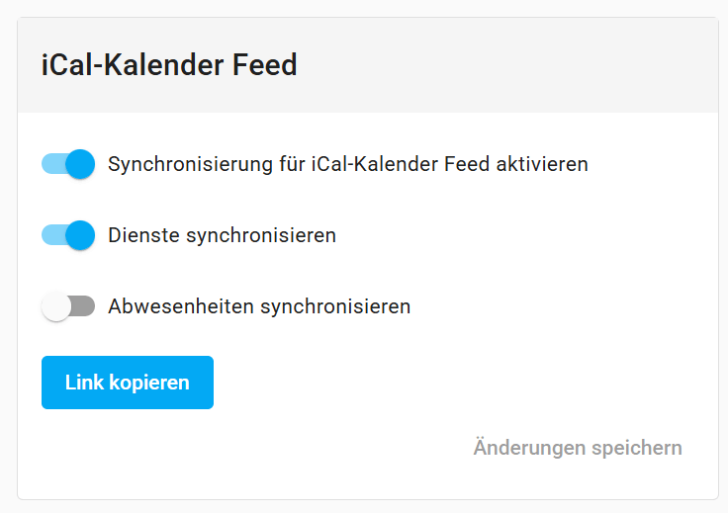Viewport: 728px width, 513px height.
Task: Click the word 'Abwesenheiten' in the third option
Action: (181, 306)
